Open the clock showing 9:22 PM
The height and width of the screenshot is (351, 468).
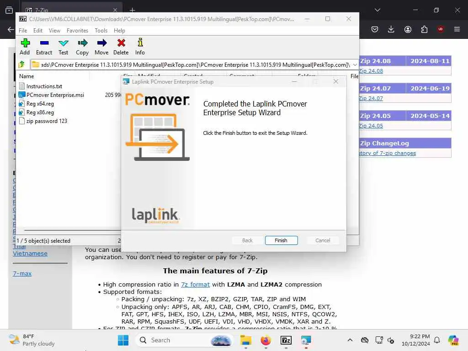tap(416, 340)
